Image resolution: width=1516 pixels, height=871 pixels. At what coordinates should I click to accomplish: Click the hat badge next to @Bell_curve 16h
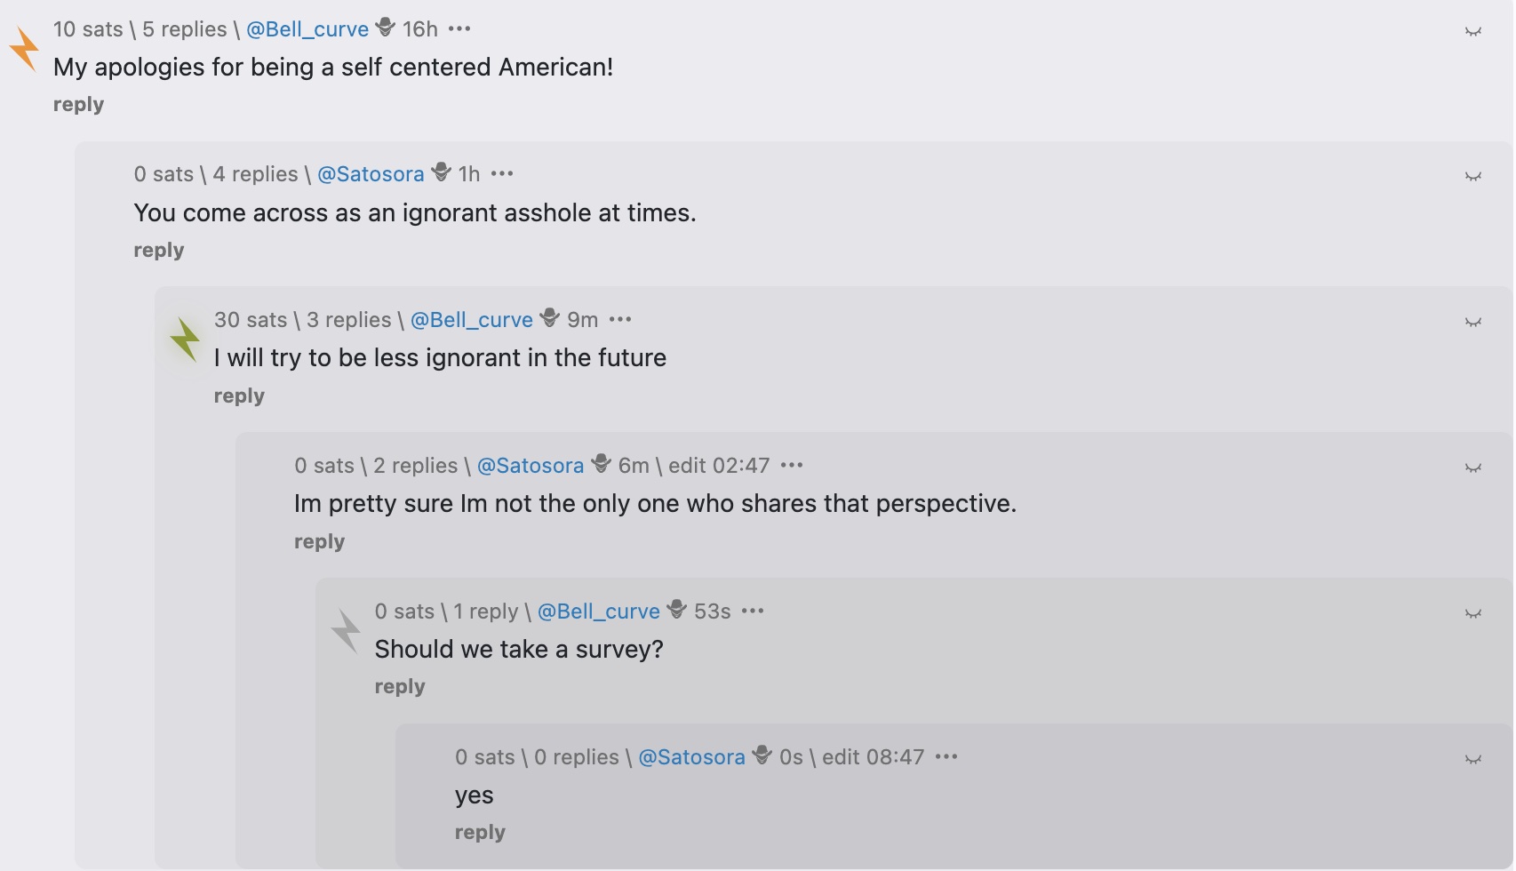386,28
